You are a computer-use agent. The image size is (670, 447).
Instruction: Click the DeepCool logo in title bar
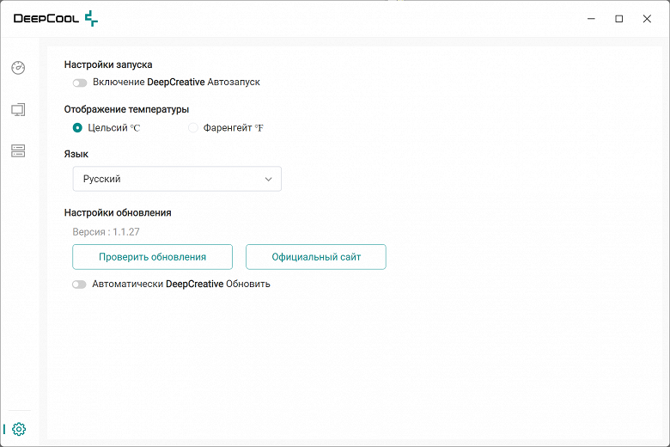click(x=56, y=18)
